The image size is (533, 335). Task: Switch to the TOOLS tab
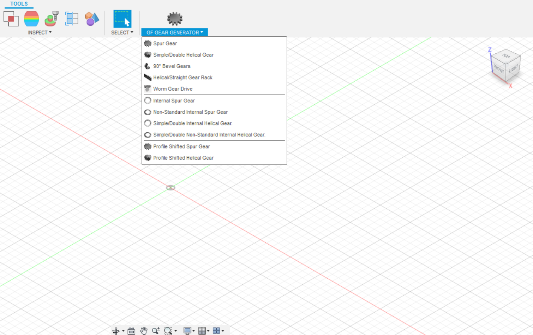[19, 4]
